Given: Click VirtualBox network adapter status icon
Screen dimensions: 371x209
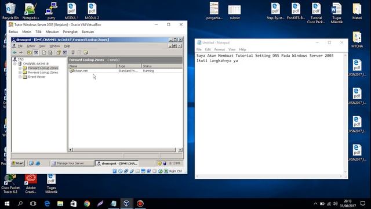Looking at the screenshot, I should pyautogui.click(x=126, y=171).
